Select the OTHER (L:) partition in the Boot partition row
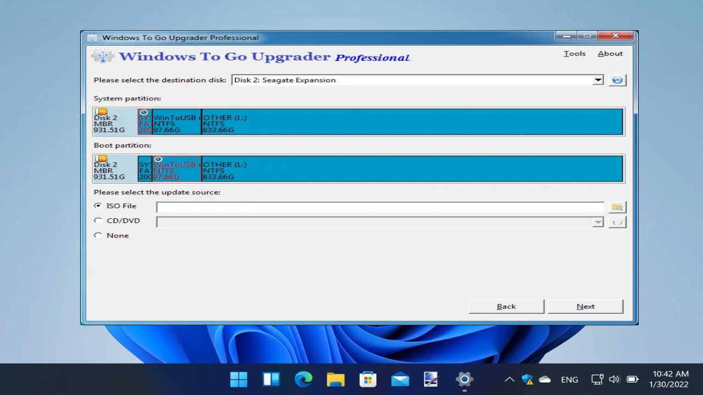Viewport: 703px width, 395px height. tap(412, 168)
